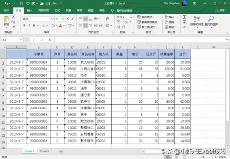Expand the Name Box A1 dropdown arrow
The image size is (230, 159).
[21, 39]
